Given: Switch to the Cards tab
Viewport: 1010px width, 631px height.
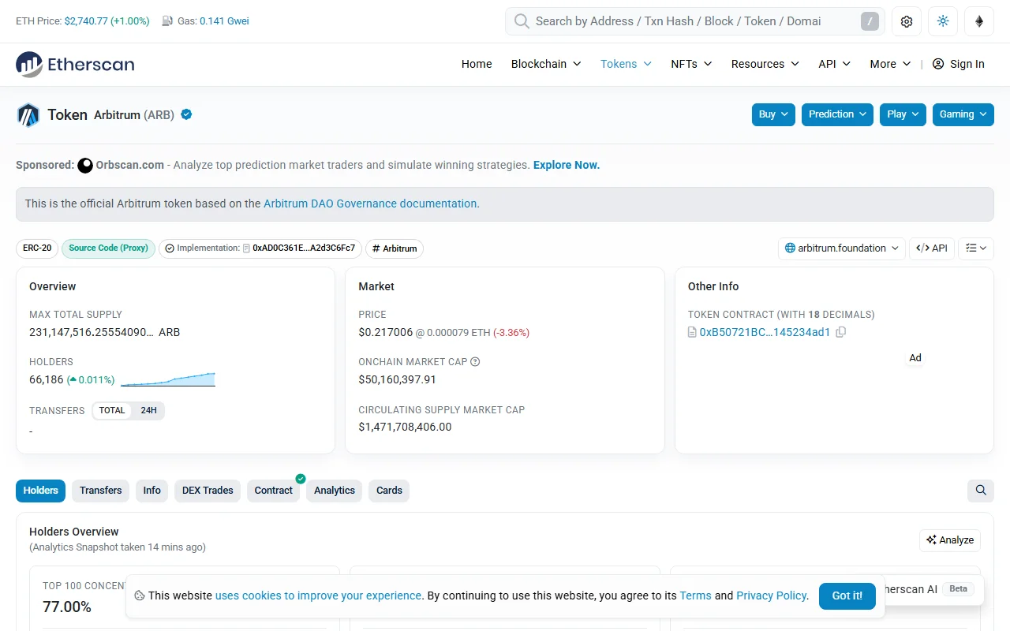Looking at the screenshot, I should (389, 491).
